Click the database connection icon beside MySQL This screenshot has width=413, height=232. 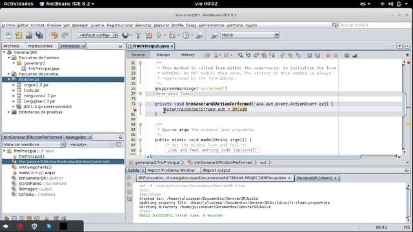(214, 35)
